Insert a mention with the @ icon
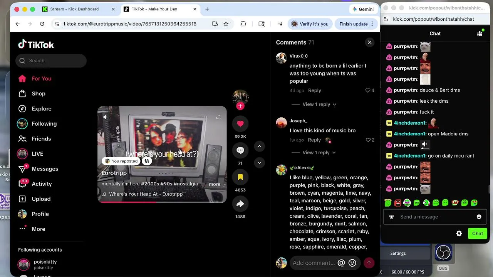493x277 pixels. pyautogui.click(x=341, y=263)
